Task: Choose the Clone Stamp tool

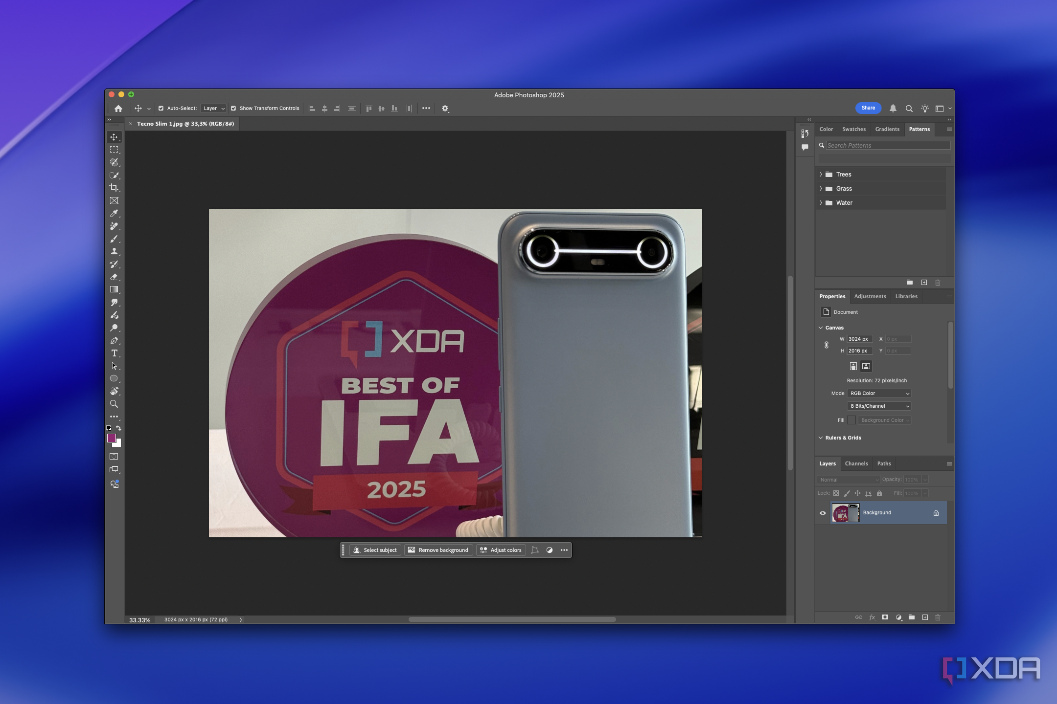Action: coord(114,252)
